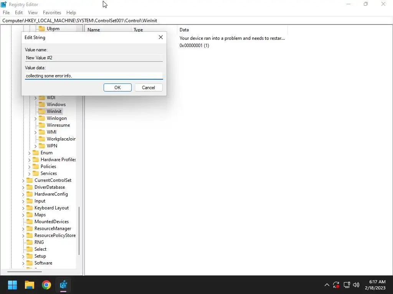Viewport: 393px width, 294px height.
Task: Select the Hardware Profiles folder icon
Action: pos(36,160)
